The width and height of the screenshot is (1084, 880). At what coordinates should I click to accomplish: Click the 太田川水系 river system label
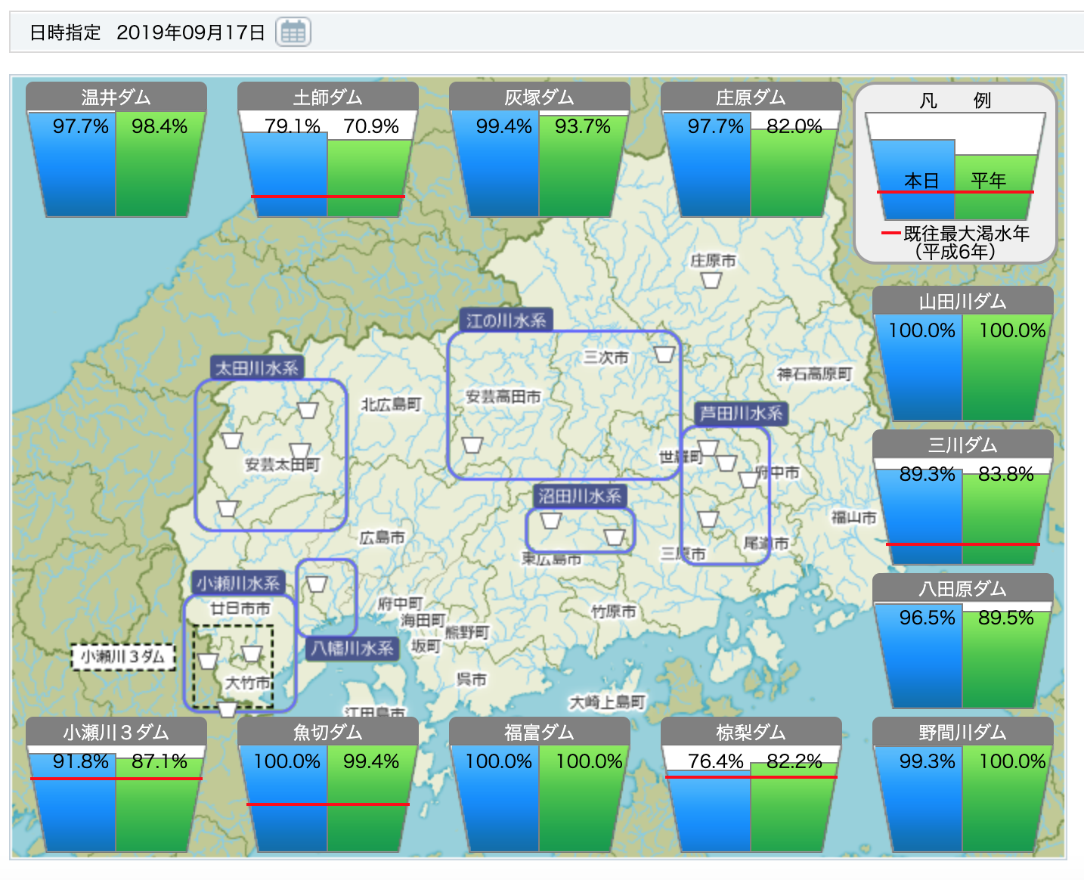(x=257, y=368)
